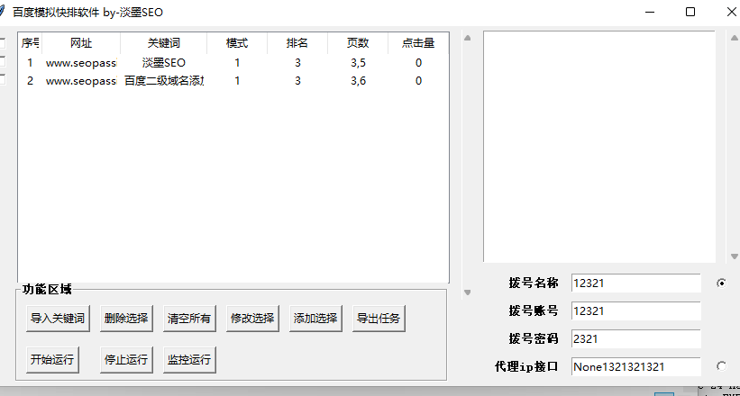The width and height of the screenshot is (740, 396).
Task: Select the row with keyword 淡墨SEO
Action: pyautogui.click(x=233, y=63)
